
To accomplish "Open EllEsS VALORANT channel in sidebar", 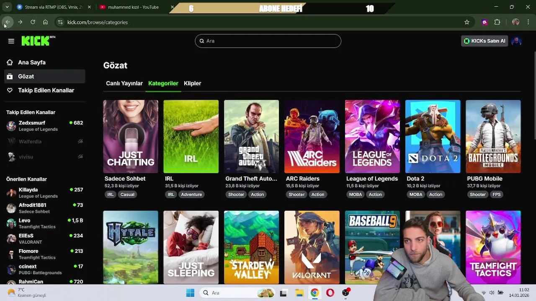I will [x=44, y=239].
